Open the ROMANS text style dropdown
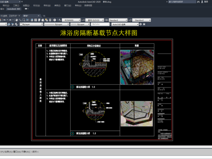The image size is (212, 159). (x=71, y=20)
